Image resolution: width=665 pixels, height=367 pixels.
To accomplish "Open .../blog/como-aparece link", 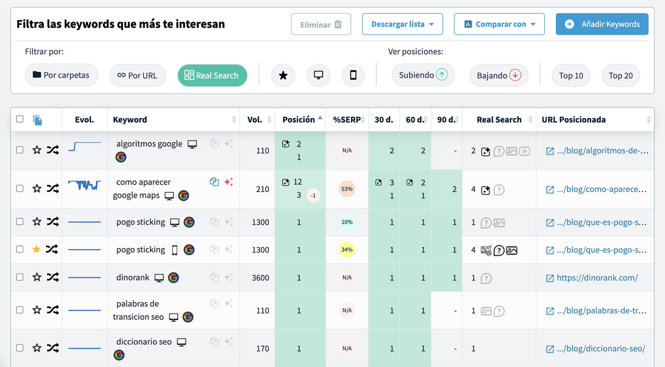I will pyautogui.click(x=602, y=189).
